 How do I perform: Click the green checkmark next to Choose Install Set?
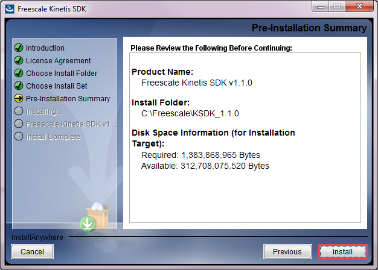click(x=19, y=86)
